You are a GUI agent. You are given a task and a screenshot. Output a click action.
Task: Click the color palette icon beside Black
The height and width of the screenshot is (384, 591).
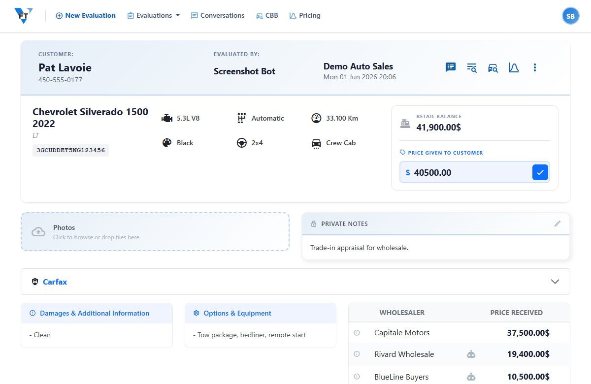click(167, 143)
